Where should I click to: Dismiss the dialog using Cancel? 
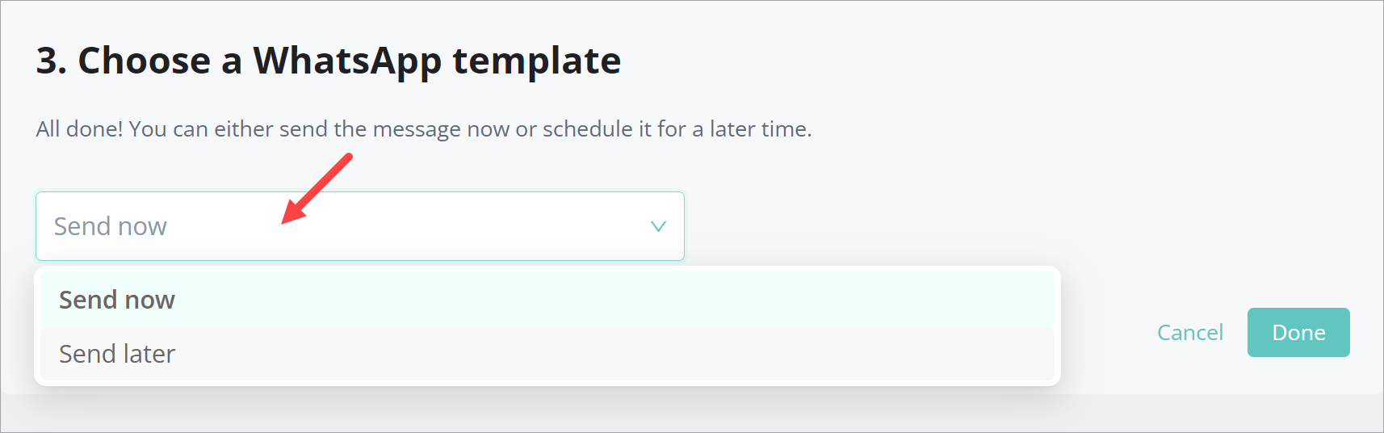click(x=1189, y=333)
